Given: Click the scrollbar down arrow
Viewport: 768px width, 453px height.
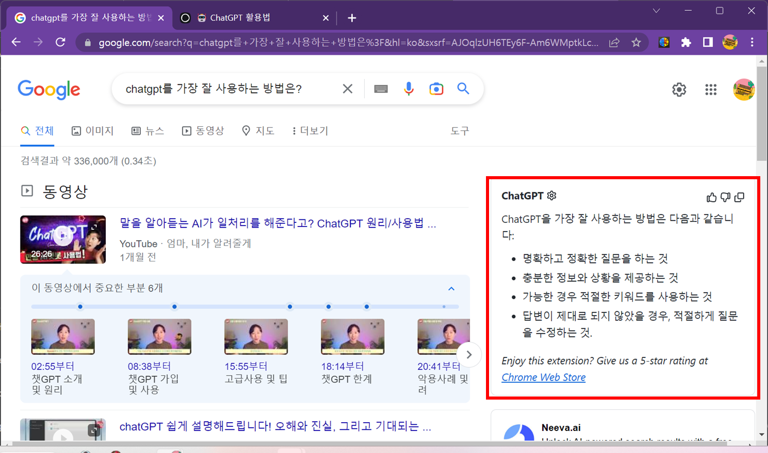Looking at the screenshot, I should (762, 435).
